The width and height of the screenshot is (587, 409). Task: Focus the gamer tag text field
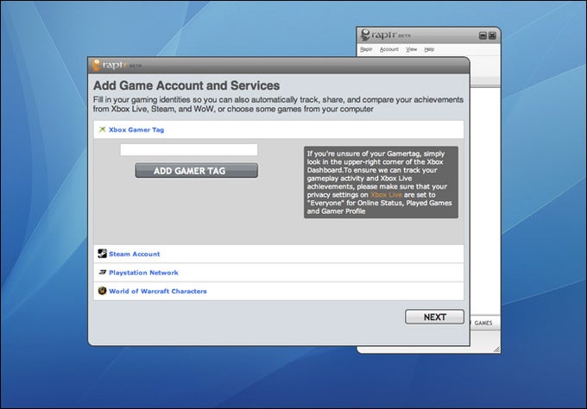189,149
